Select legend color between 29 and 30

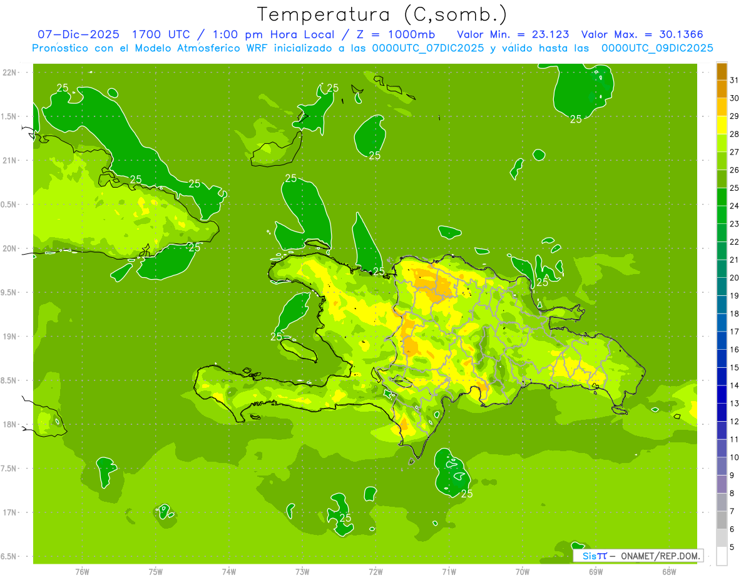click(x=722, y=107)
